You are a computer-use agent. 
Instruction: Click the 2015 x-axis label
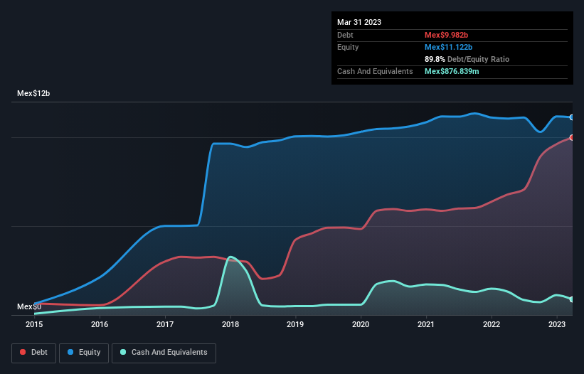pos(34,324)
